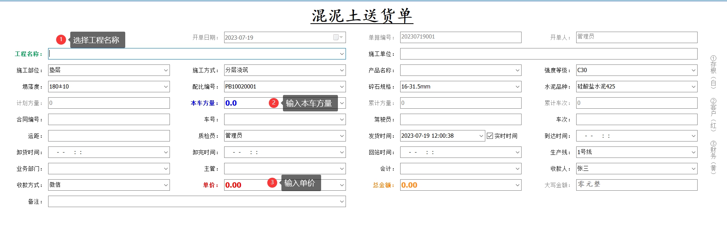Click the 驾驶员 input box
Screen dimensions: 727x246
tap(460, 119)
